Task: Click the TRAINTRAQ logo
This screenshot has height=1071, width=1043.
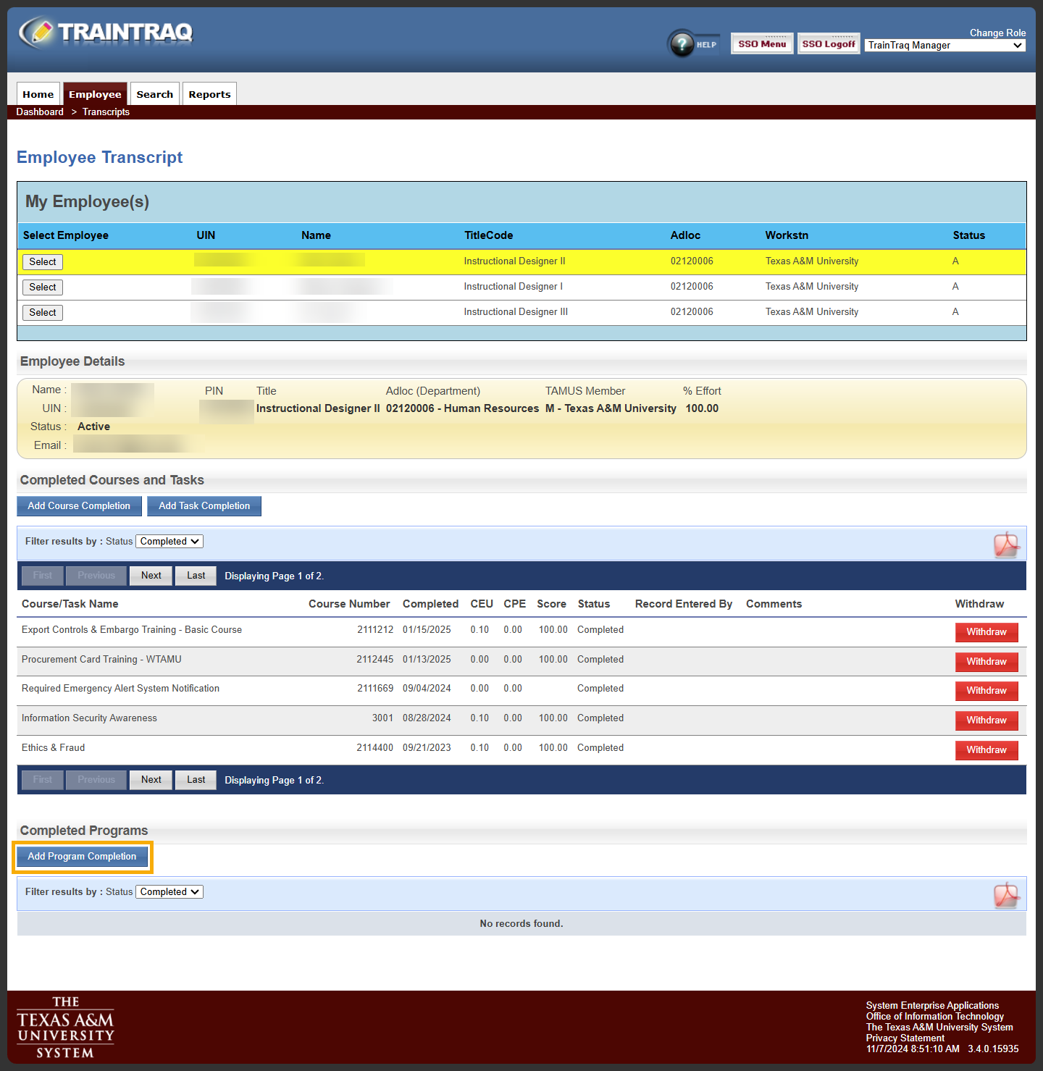Action: click(x=106, y=32)
